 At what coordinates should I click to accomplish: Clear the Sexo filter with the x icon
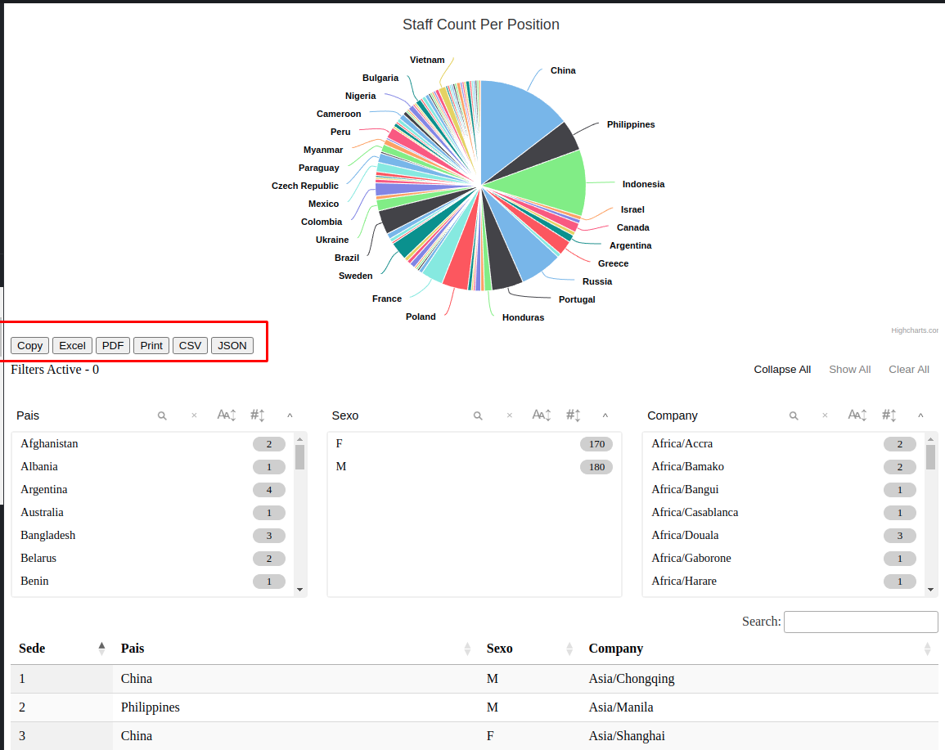click(x=510, y=415)
